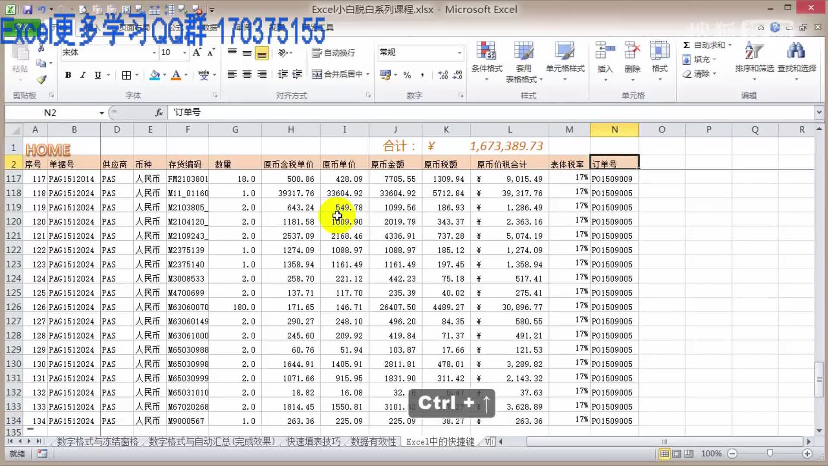
Task: Toggle italic formatting
Action: tap(83, 75)
